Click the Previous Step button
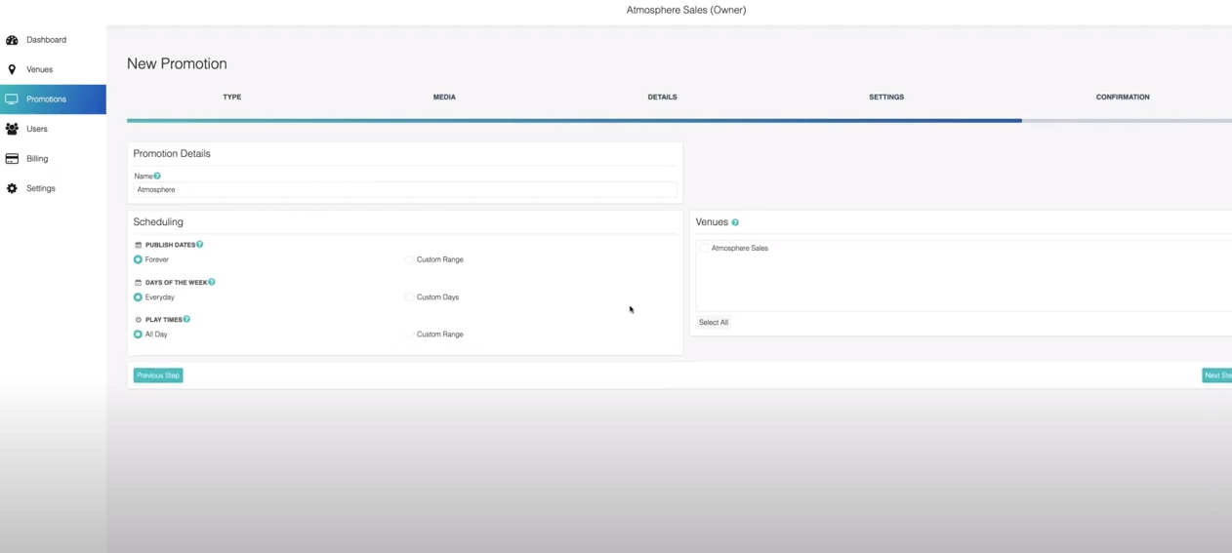Viewport: 1232px width, 553px height. pyautogui.click(x=158, y=375)
